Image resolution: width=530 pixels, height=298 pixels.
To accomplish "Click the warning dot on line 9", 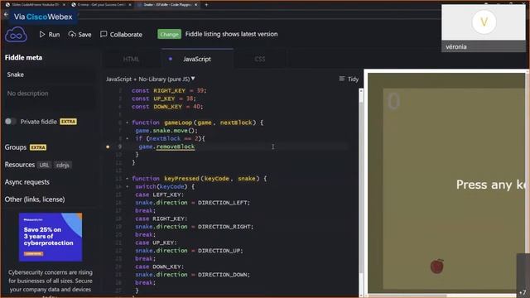I will pyautogui.click(x=108, y=147).
